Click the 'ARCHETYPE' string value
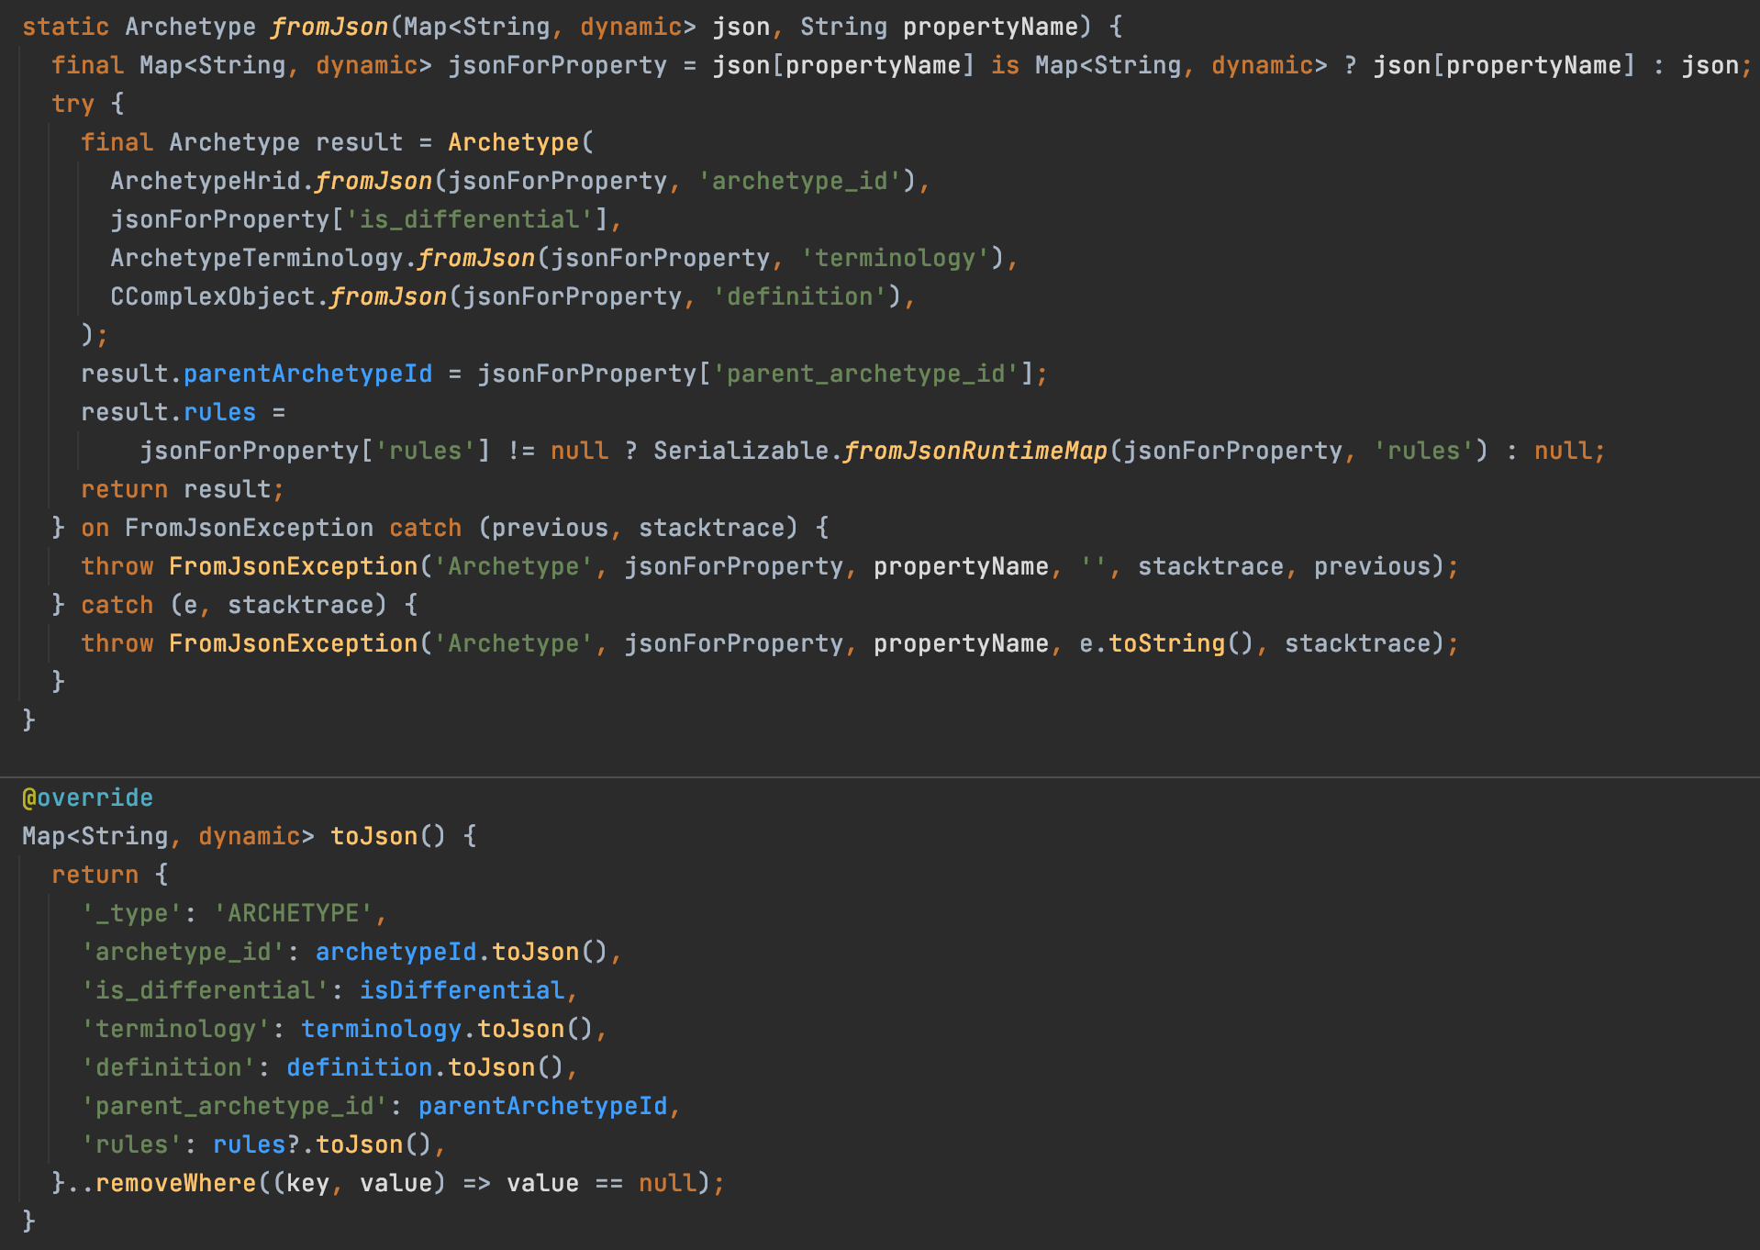Screen dimensions: 1760x1250 293,913
